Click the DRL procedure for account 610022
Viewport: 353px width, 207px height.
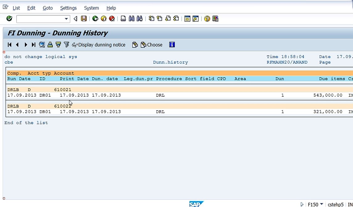coord(160,112)
